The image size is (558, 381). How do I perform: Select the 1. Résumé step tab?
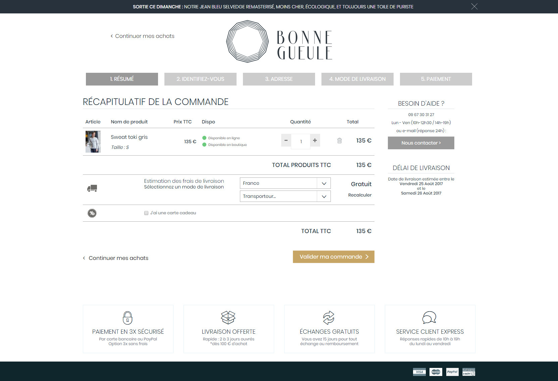coord(122,79)
